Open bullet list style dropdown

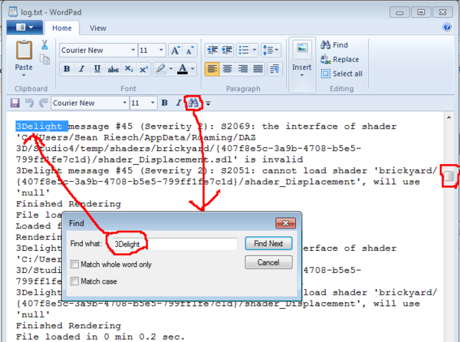(x=255, y=50)
